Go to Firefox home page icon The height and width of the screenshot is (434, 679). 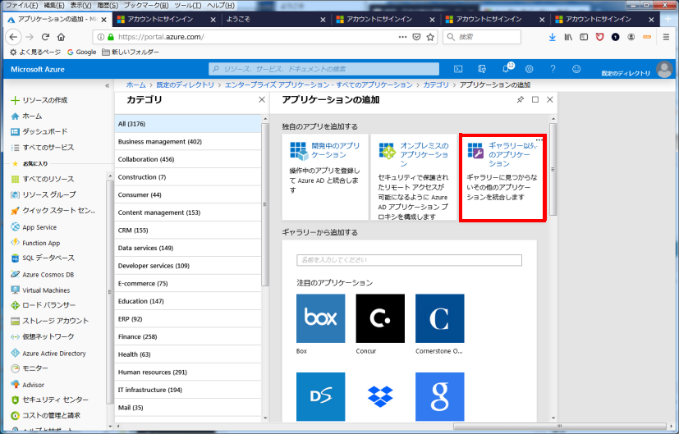point(61,37)
